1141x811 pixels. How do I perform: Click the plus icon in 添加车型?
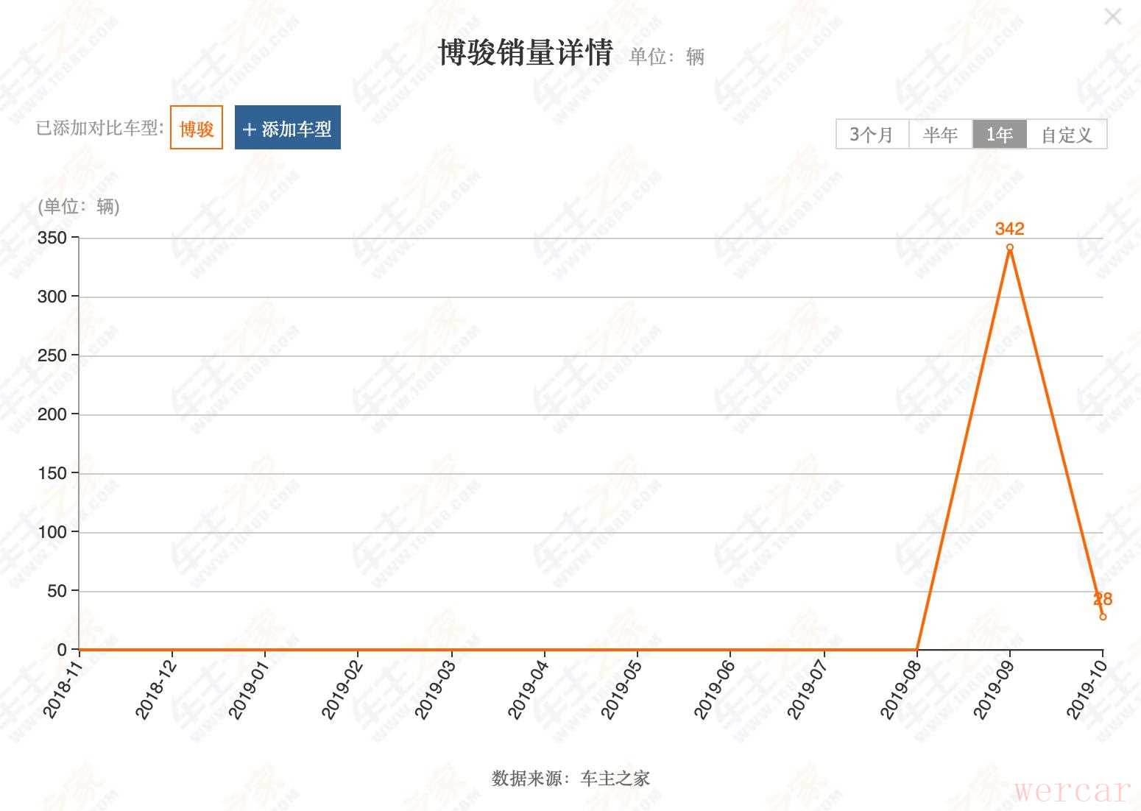click(249, 130)
